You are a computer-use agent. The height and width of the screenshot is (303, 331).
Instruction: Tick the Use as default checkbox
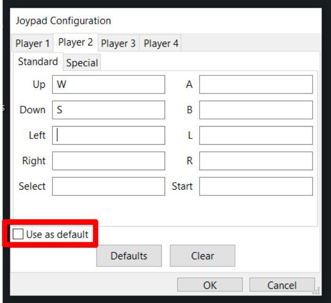point(18,234)
